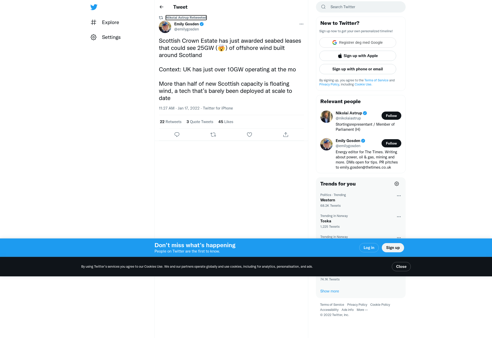This screenshot has height=338, width=492.
Task: Open the tweet's three-dot more menu
Action: point(301,24)
